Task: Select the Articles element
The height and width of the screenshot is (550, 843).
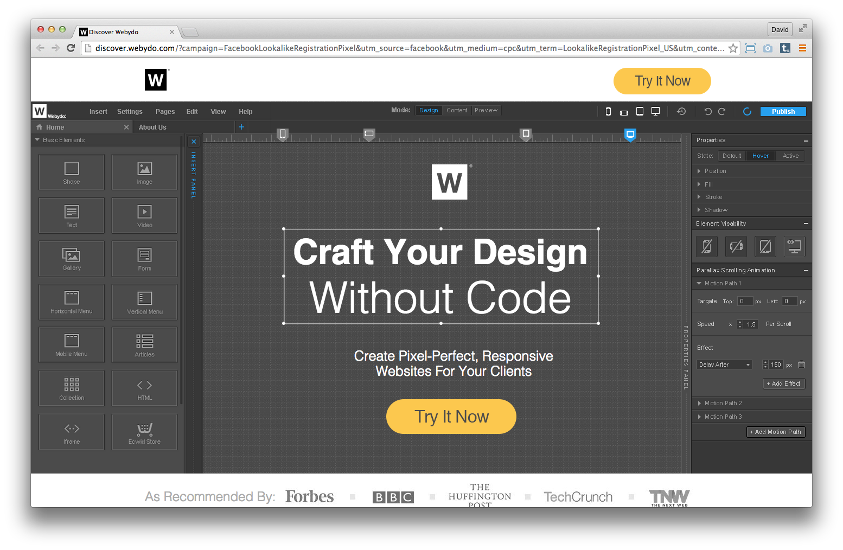Action: pyautogui.click(x=144, y=345)
